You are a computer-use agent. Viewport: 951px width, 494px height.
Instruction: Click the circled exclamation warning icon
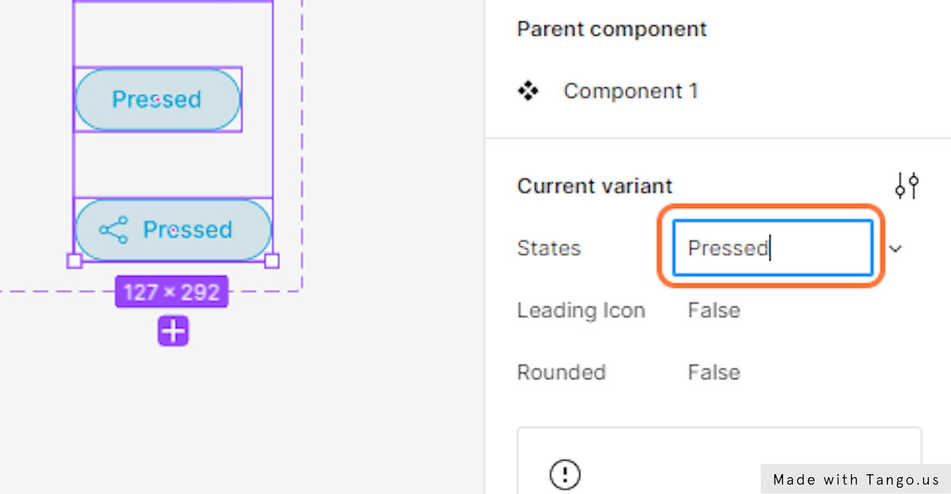[564, 475]
